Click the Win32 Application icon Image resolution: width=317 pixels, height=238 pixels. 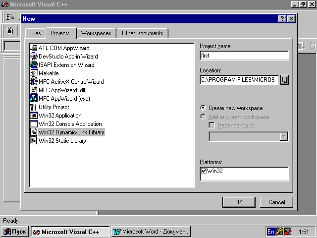pos(34,116)
